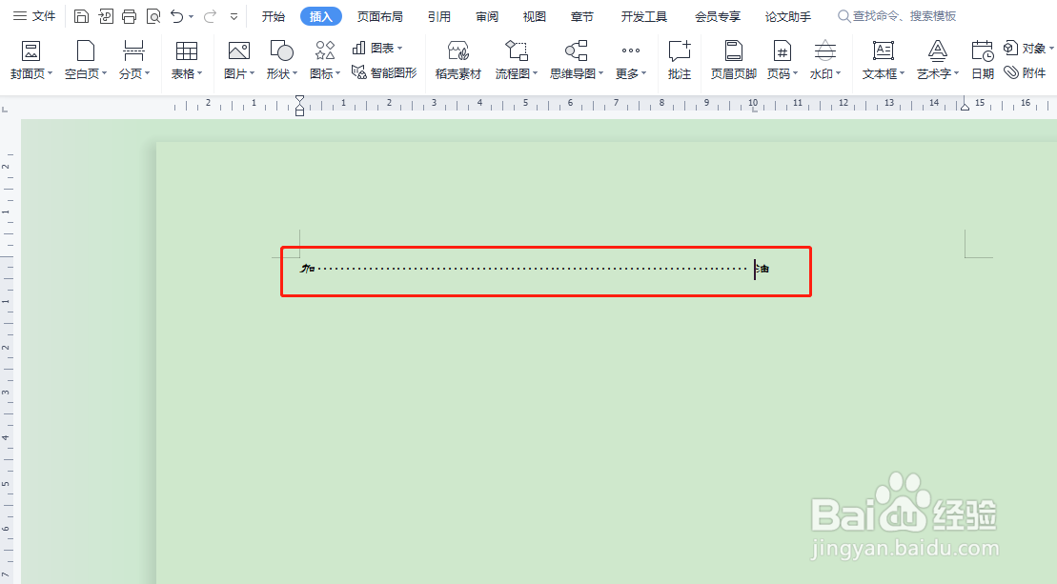Image resolution: width=1057 pixels, height=584 pixels.
Task: Open the 水印 watermark dropdown
Action: point(825,60)
